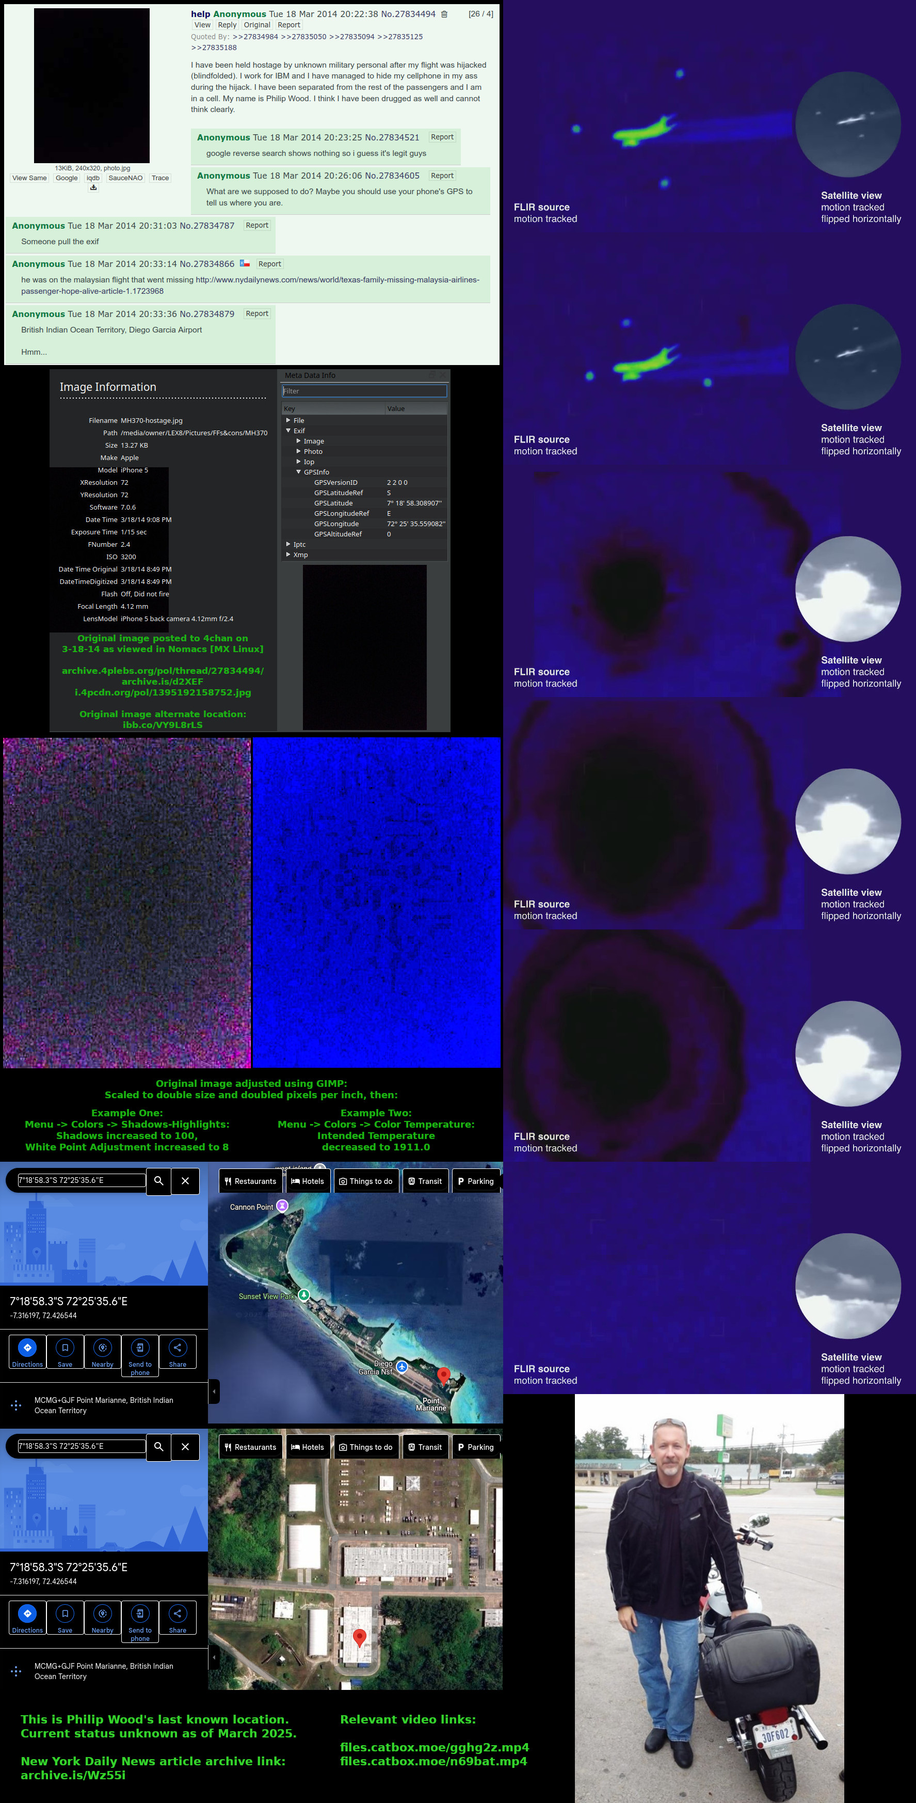Select Restaurants chip above the building close-up map
916x1803 pixels.
pyautogui.click(x=250, y=1447)
